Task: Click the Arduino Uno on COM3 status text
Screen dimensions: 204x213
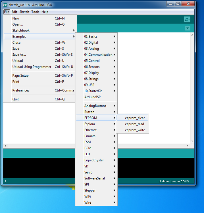Action: tap(174, 181)
